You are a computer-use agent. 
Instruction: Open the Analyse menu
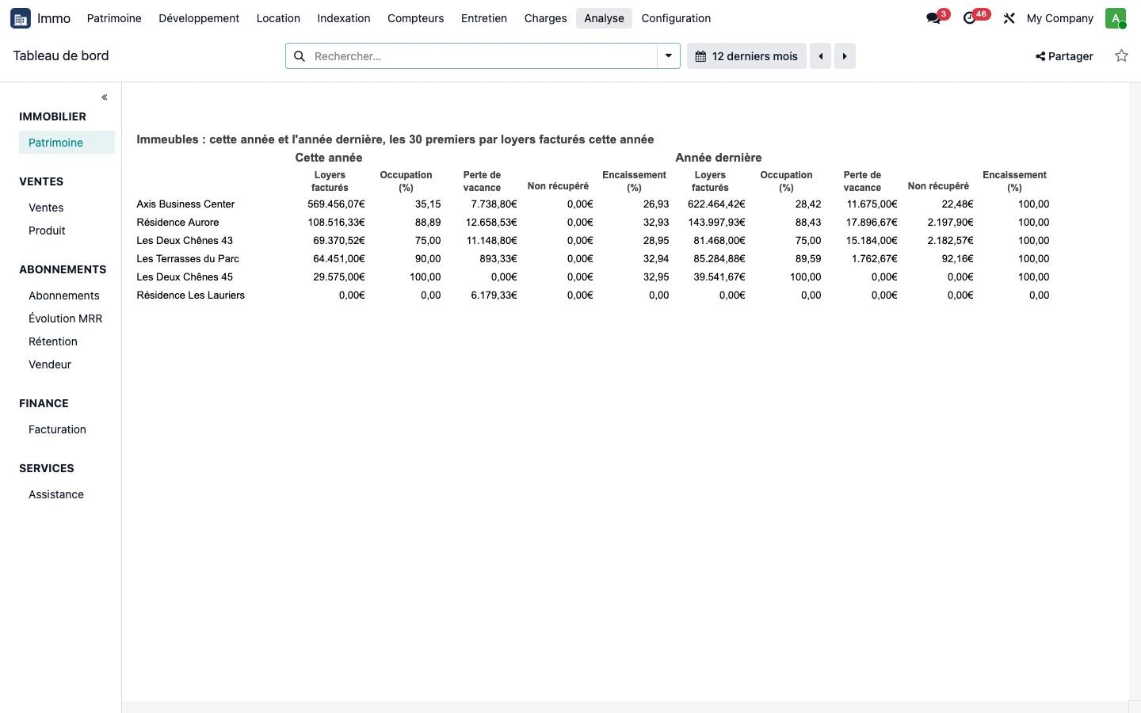click(x=604, y=18)
